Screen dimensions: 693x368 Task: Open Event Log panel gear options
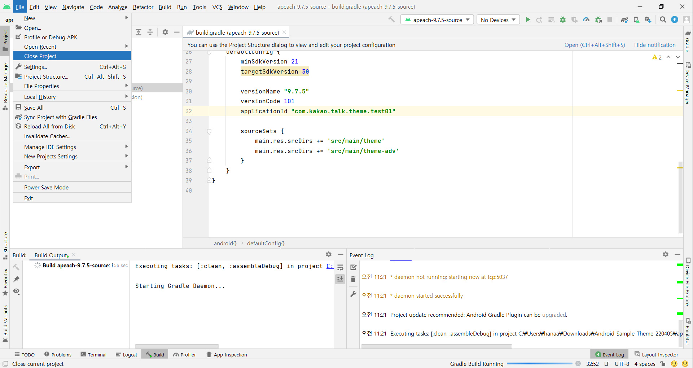[x=666, y=254]
